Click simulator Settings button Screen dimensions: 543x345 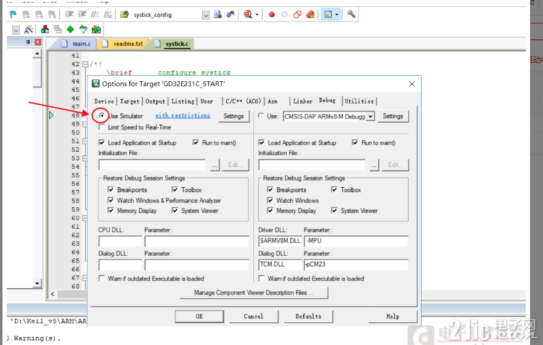[234, 116]
